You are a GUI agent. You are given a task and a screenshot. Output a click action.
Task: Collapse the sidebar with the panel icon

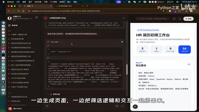click(37, 17)
